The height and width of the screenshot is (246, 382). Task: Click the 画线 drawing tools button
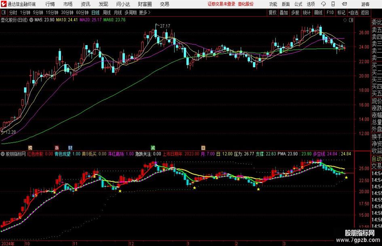(x=318, y=13)
